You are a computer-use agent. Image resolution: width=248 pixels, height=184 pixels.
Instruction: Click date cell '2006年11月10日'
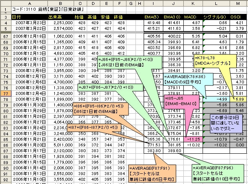29,180
